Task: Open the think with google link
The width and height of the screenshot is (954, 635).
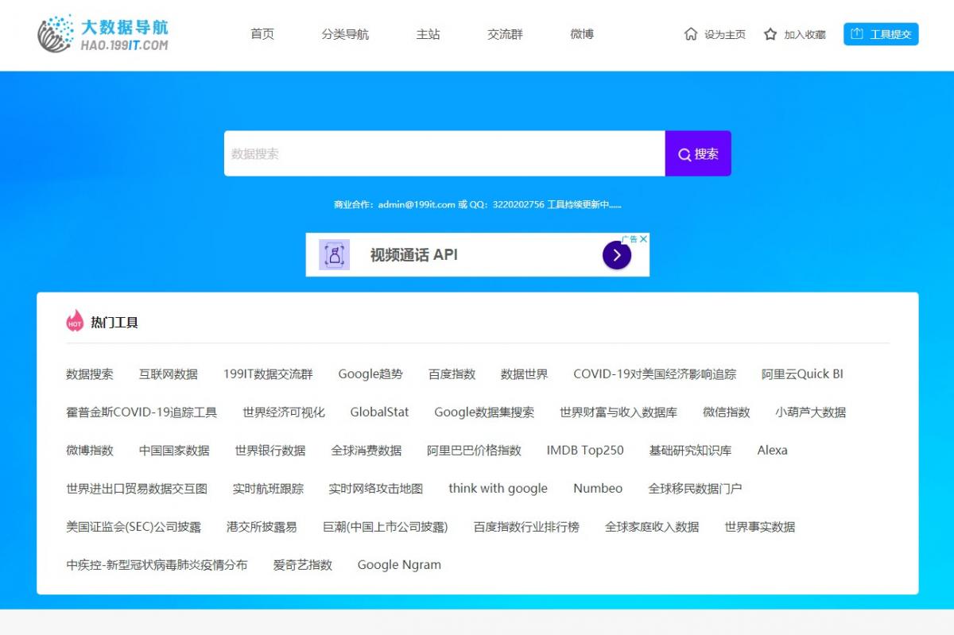Action: 498,488
